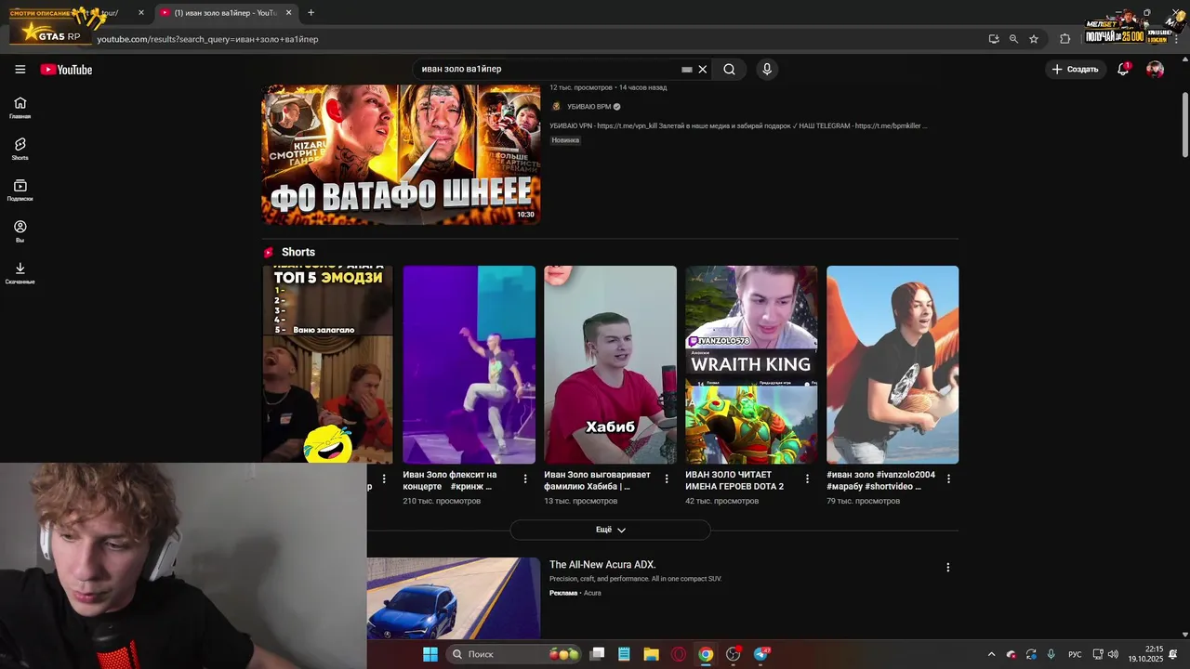Open the Notepad icon on the taskbar
The height and width of the screenshot is (669, 1190).
point(624,654)
